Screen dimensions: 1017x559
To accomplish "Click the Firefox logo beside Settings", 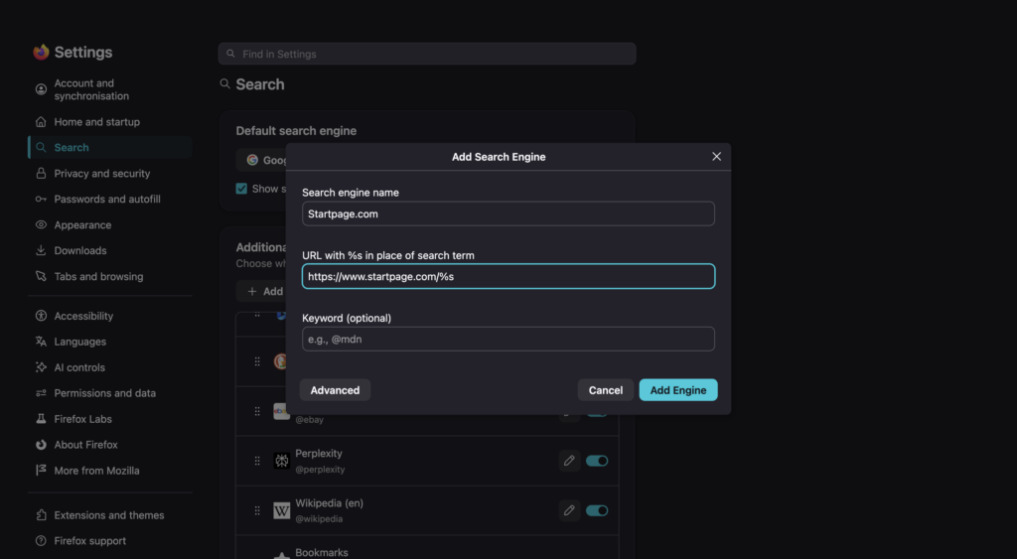I will (41, 52).
